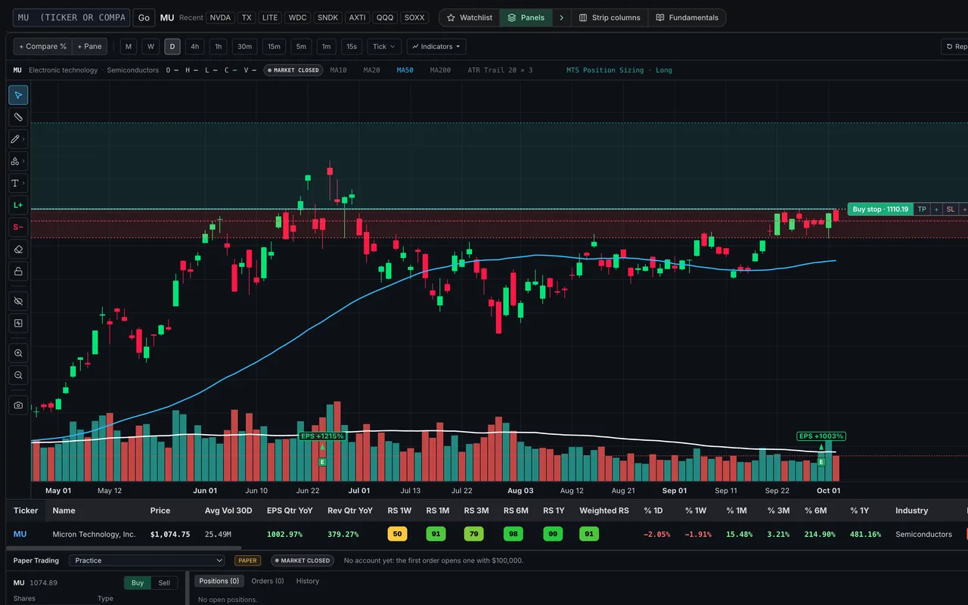Click the ticker search input field
This screenshot has height=605, width=968.
[x=71, y=17]
